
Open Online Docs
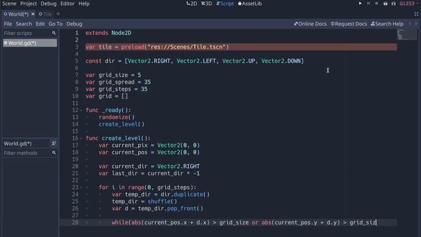click(310, 24)
